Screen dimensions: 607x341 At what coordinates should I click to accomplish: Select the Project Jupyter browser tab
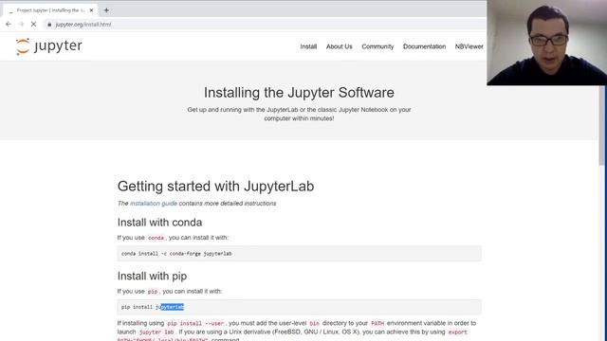pyautogui.click(x=50, y=10)
